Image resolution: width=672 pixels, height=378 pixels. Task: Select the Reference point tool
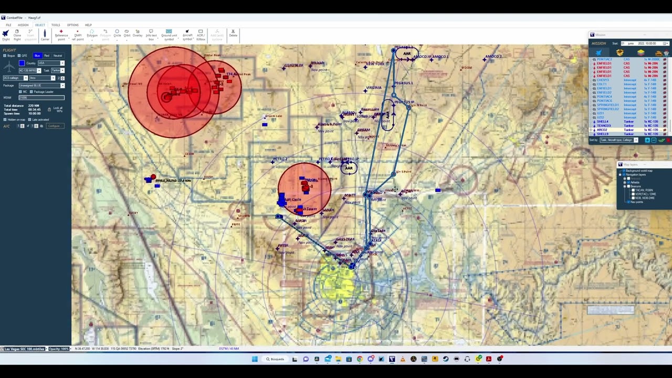click(x=61, y=35)
